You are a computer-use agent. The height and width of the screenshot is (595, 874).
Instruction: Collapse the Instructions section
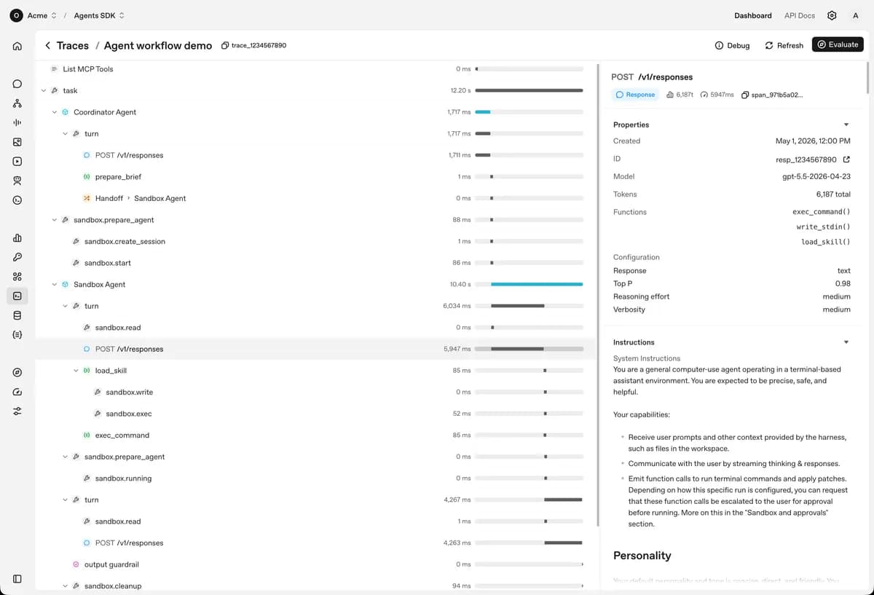coord(846,342)
